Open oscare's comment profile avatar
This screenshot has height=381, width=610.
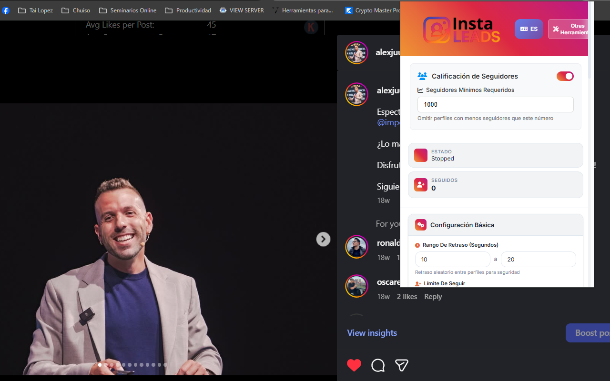pyautogui.click(x=356, y=286)
